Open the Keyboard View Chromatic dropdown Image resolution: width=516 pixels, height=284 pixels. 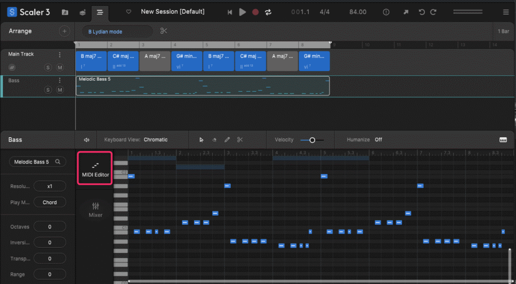(x=155, y=140)
